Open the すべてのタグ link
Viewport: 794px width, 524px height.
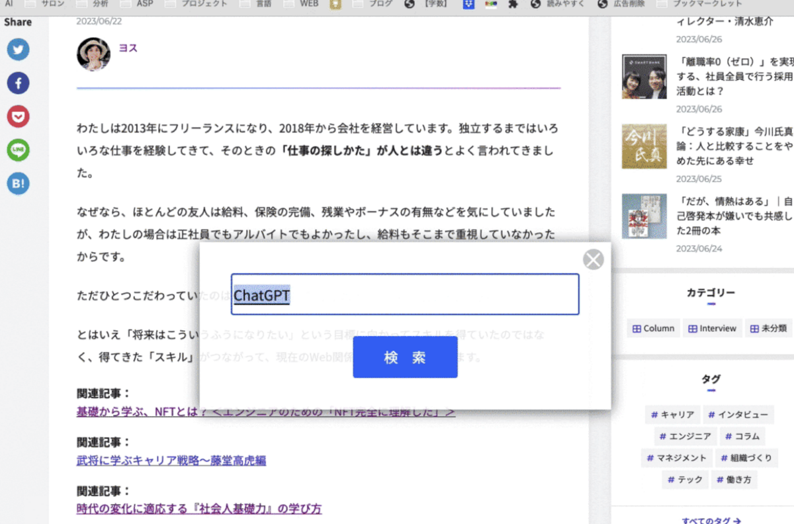(x=711, y=520)
